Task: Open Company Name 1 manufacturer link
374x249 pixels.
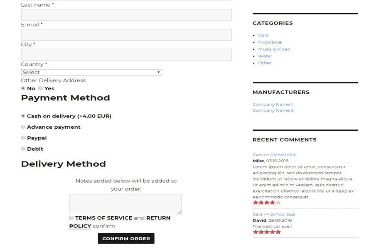Action: click(x=273, y=105)
